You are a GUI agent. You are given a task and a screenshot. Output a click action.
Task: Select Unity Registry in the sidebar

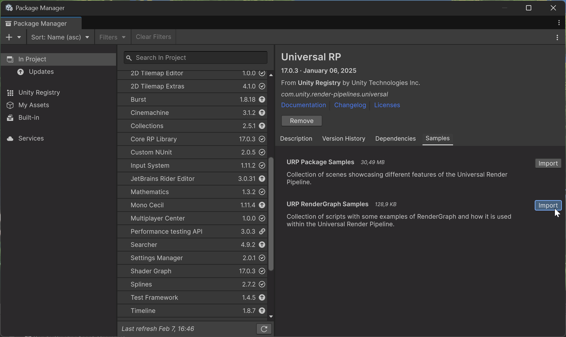[x=39, y=92]
